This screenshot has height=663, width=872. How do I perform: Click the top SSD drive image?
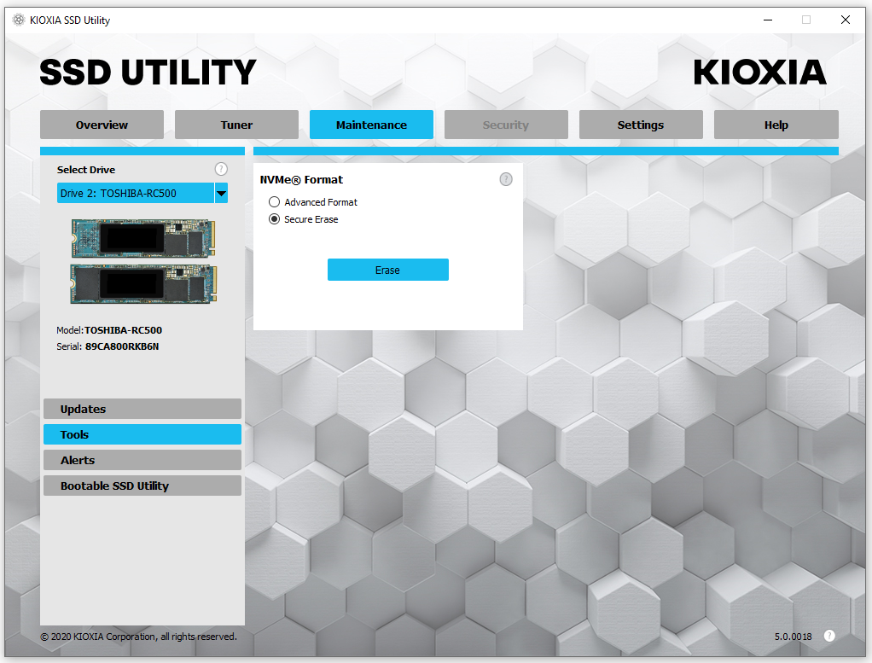coord(143,238)
